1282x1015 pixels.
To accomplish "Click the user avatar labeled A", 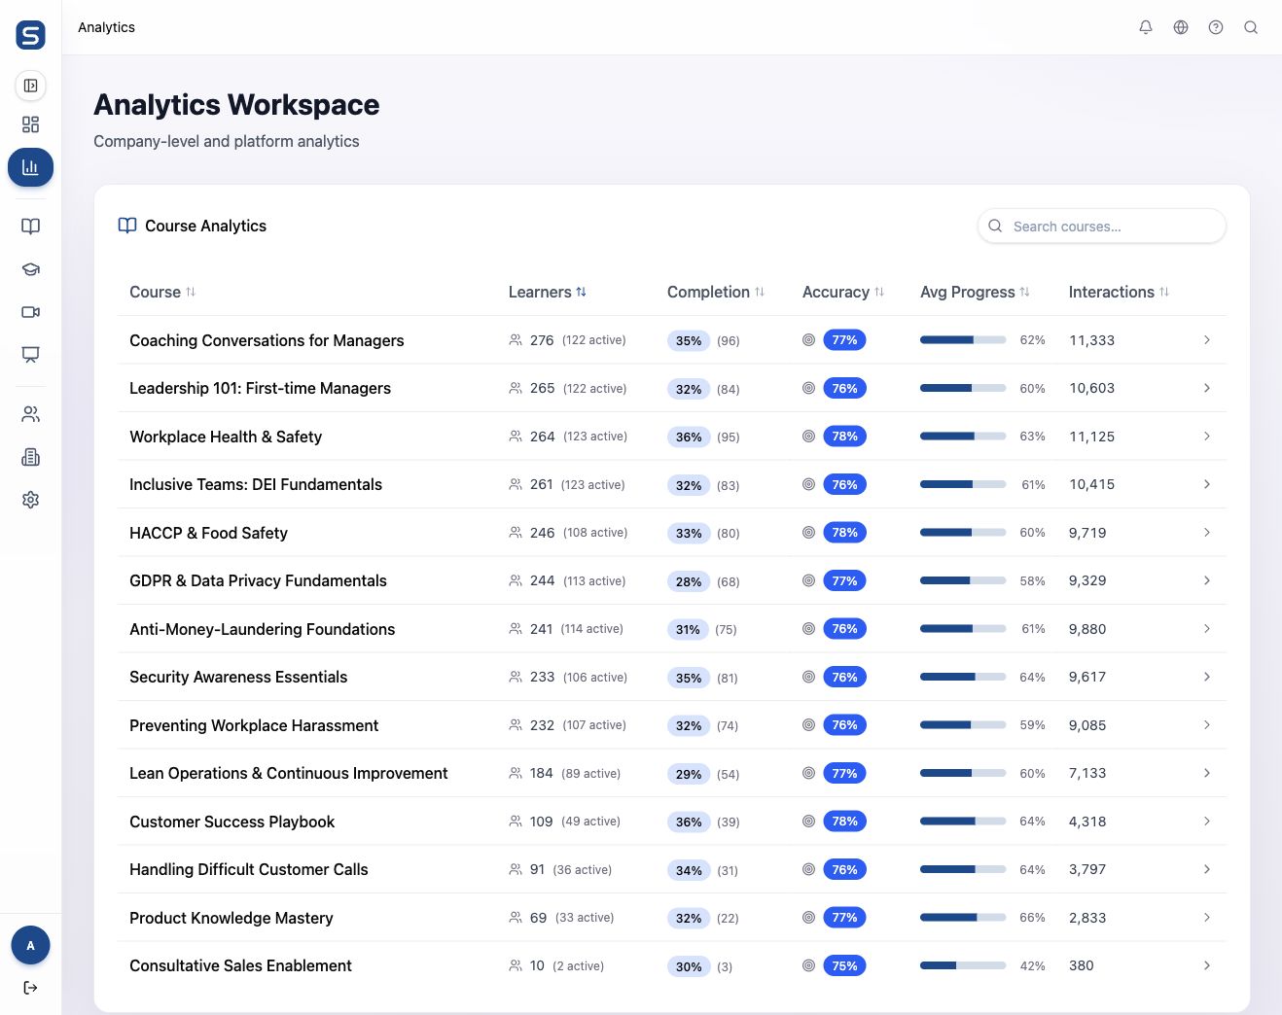I will 30,945.
